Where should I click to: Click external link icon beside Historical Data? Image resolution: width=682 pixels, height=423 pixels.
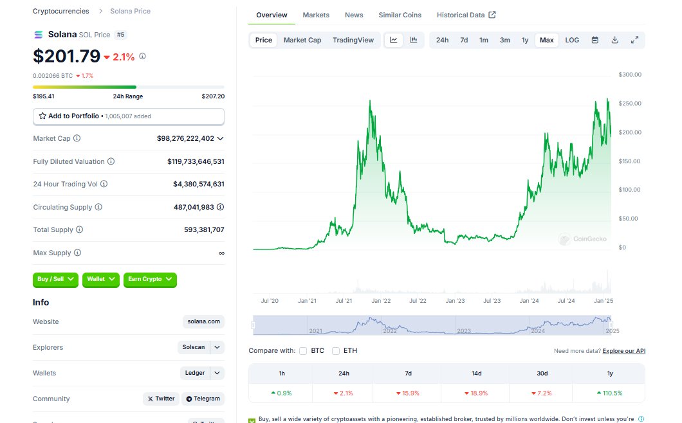coord(492,15)
